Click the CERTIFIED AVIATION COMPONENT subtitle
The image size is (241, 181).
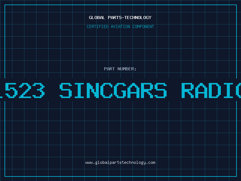point(120,27)
